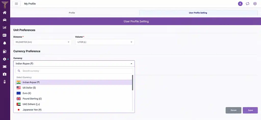Screen dimensions: 261x120
Task: Click the app logo at sidebar top
Action: pos(5,4)
